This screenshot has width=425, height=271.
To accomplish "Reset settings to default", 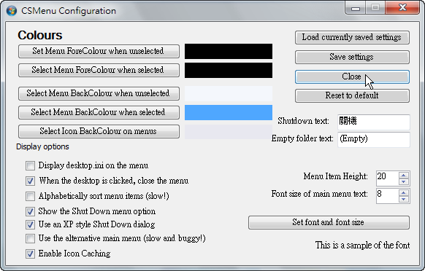I will point(352,95).
